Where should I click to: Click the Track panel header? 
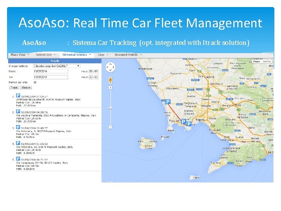tap(55, 61)
